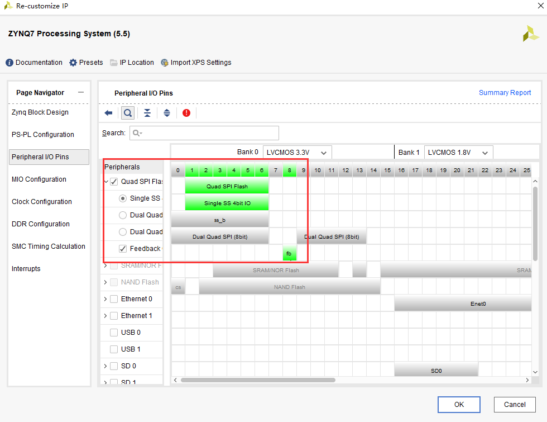547x422 pixels.
Task: Enable the Ethernet 1 checkbox
Action: pos(114,316)
